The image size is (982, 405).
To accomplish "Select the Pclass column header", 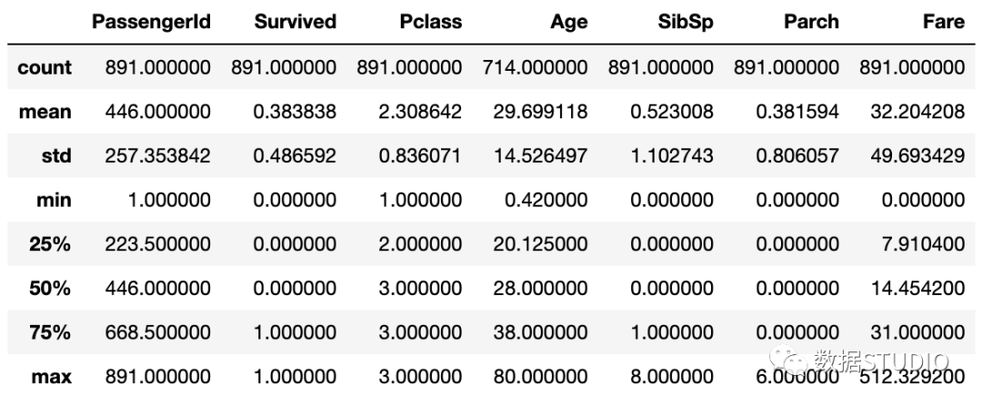I will tap(431, 22).
